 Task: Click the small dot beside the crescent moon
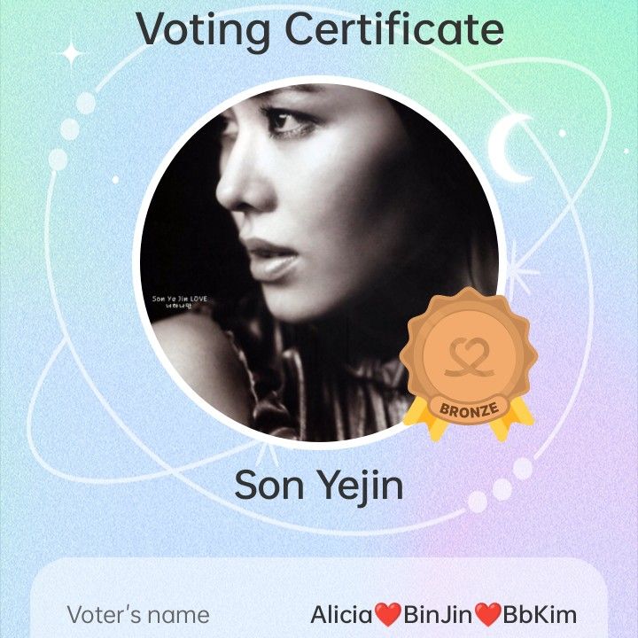(563, 133)
